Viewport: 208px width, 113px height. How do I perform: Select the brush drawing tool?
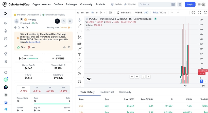click(79, 49)
